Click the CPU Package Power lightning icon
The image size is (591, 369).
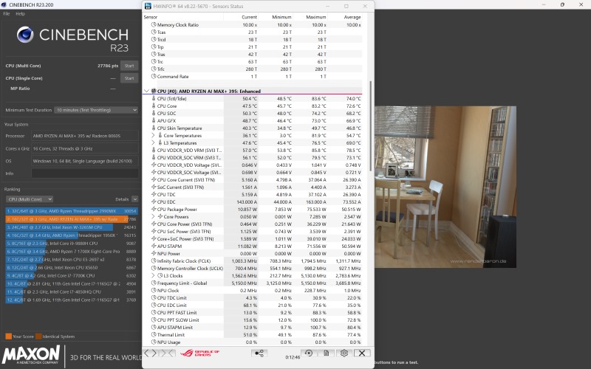tap(154, 210)
